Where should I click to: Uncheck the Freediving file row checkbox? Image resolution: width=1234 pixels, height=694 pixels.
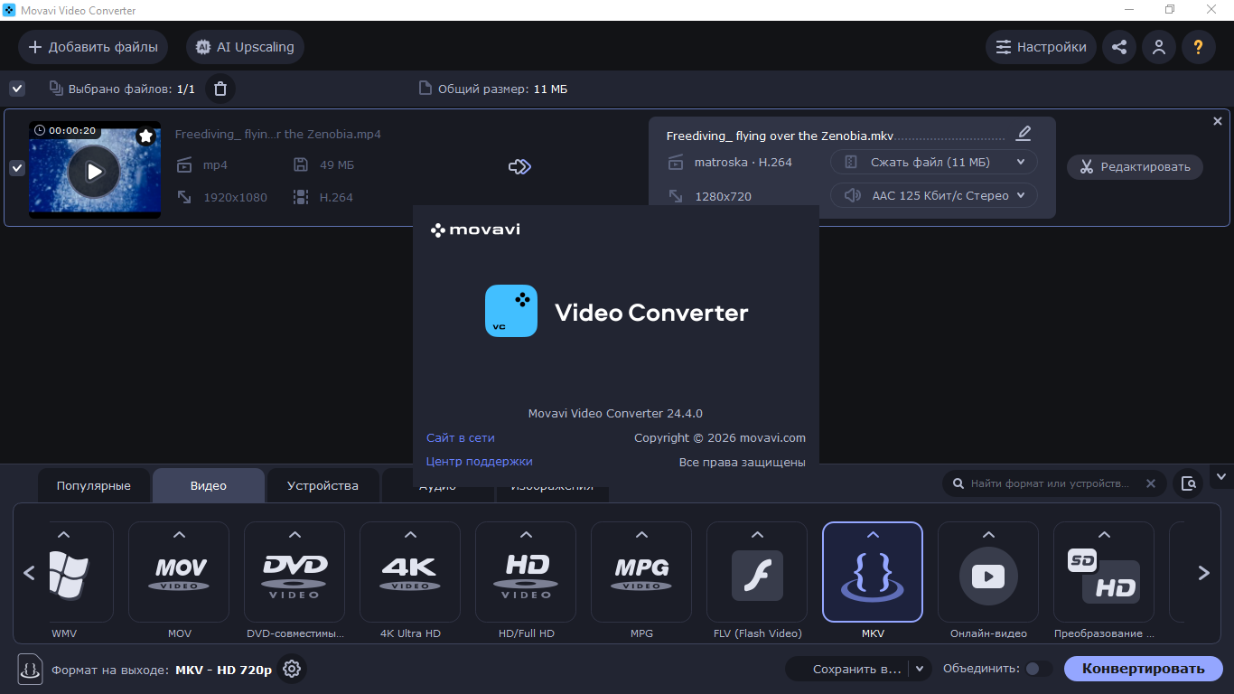pyautogui.click(x=17, y=168)
